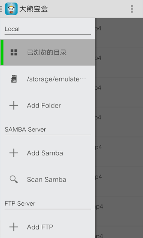Viewport: 143px width, 238px height.
Task: Click the plus icon beside Add FTP
Action: [14, 227]
